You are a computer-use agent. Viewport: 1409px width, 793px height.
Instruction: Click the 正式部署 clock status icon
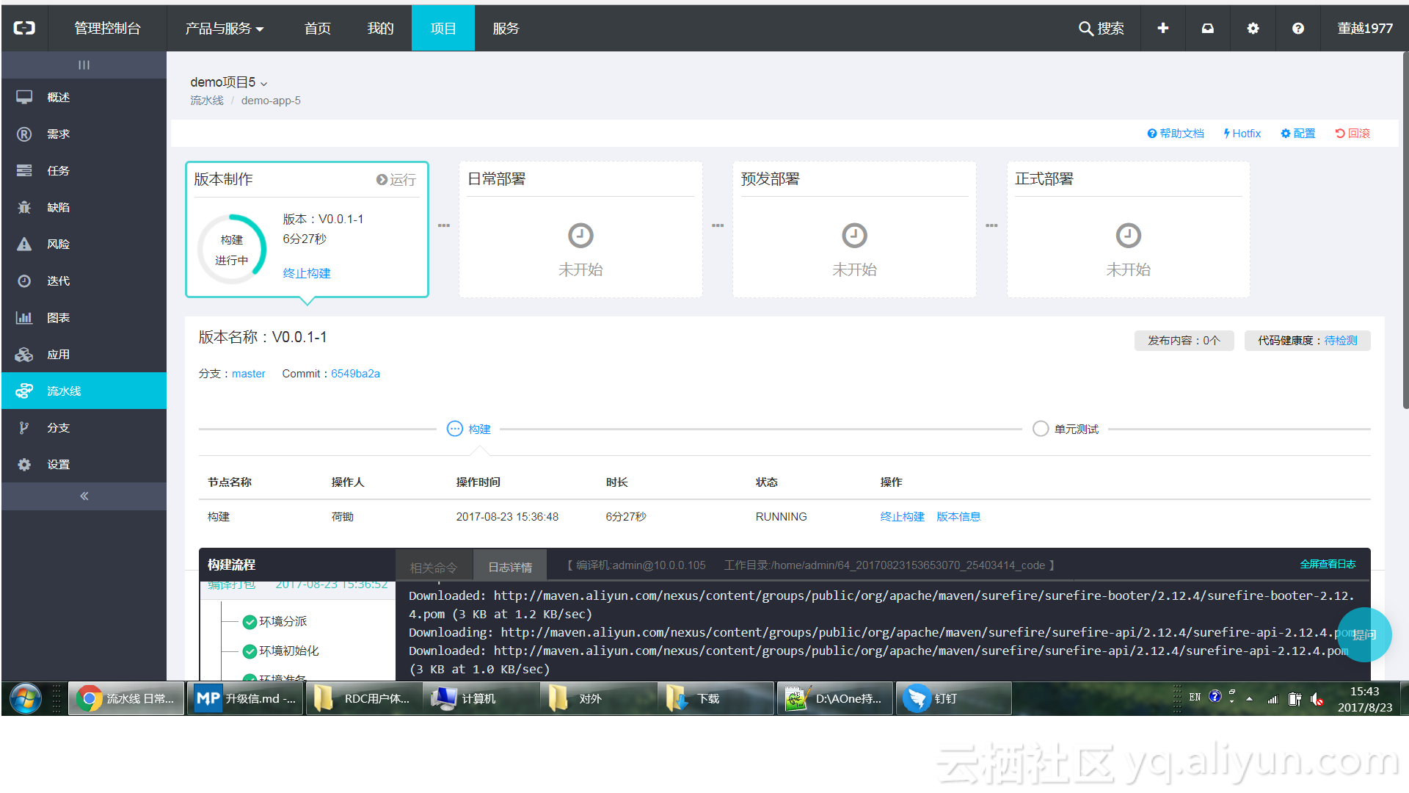[x=1129, y=236]
